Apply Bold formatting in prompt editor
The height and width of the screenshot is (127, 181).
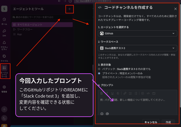[x=102, y=93]
